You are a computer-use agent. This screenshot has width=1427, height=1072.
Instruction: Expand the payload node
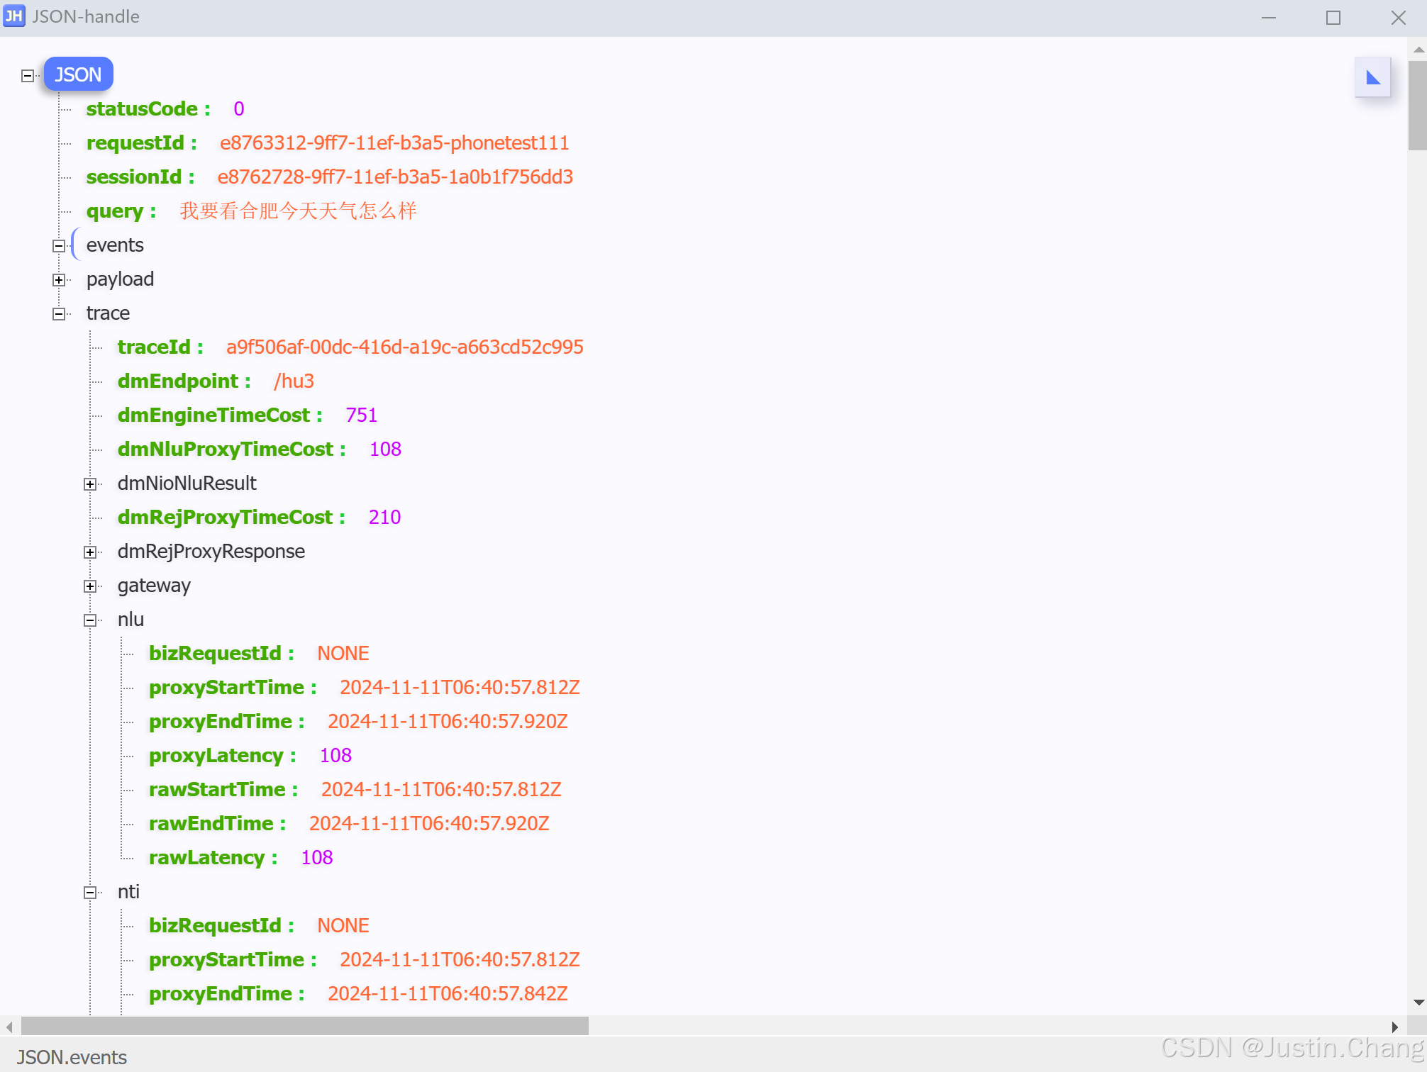(x=59, y=280)
